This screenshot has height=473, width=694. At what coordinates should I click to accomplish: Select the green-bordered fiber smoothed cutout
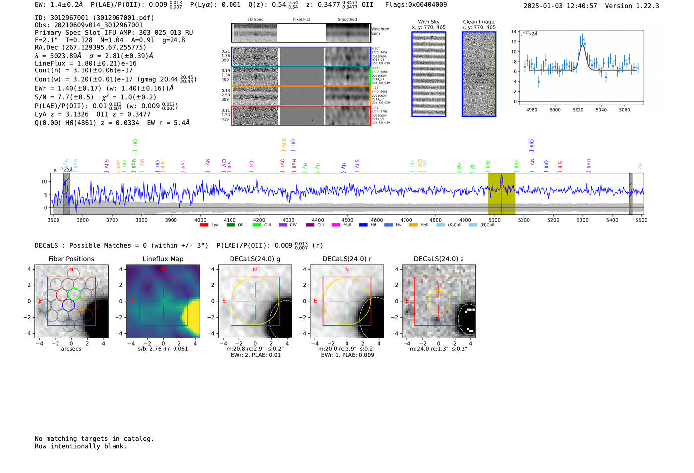coord(347,76)
